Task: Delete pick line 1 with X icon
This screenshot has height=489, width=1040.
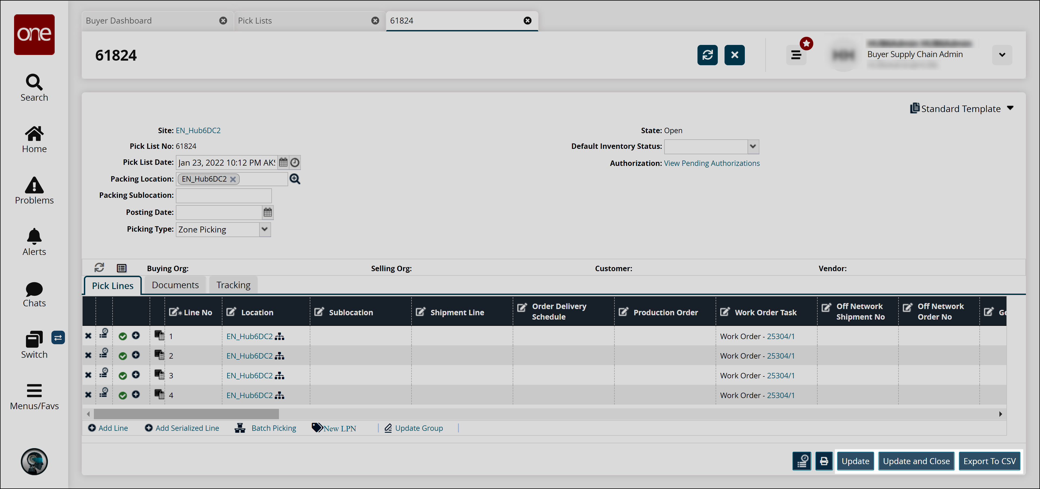Action: pyautogui.click(x=88, y=336)
